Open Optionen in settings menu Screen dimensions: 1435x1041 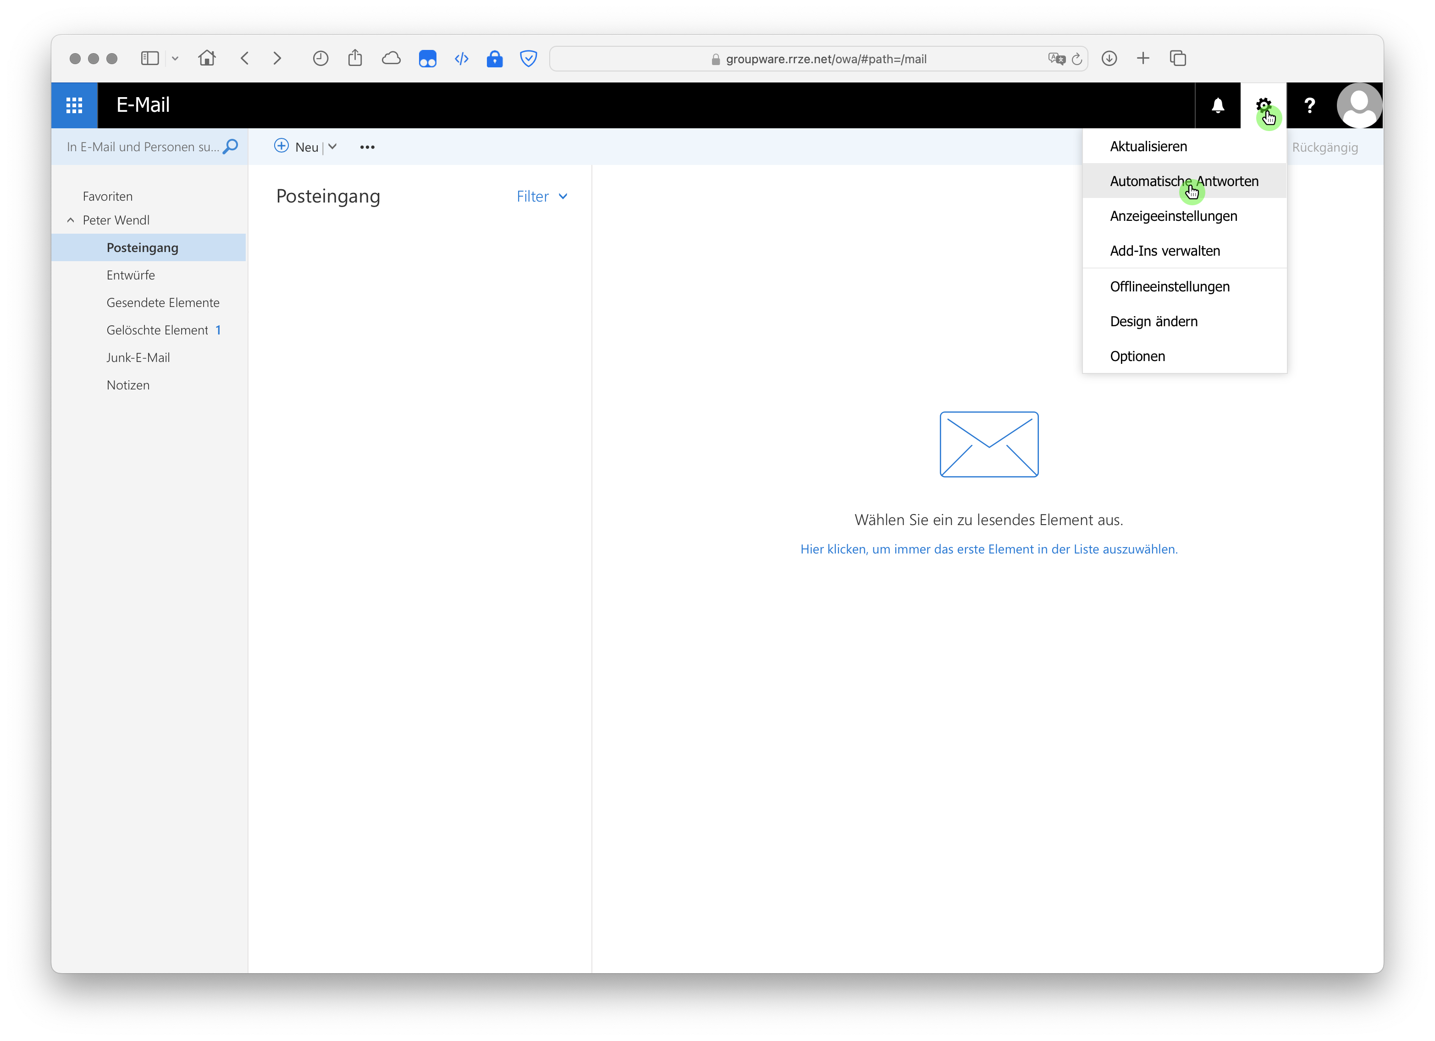1184,356
